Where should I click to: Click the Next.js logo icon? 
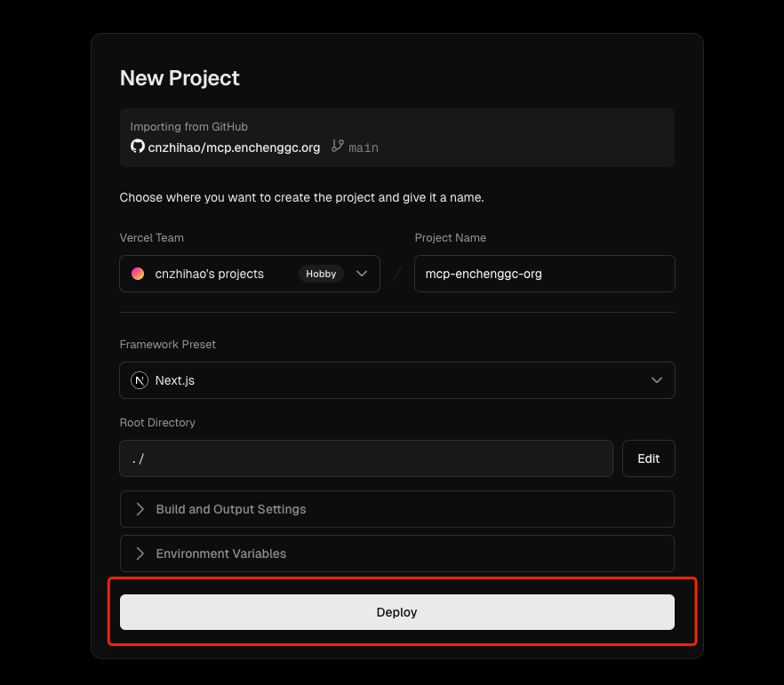coord(140,380)
